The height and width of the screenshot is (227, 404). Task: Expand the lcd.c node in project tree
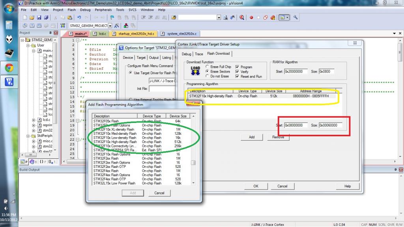(x=34, y=119)
